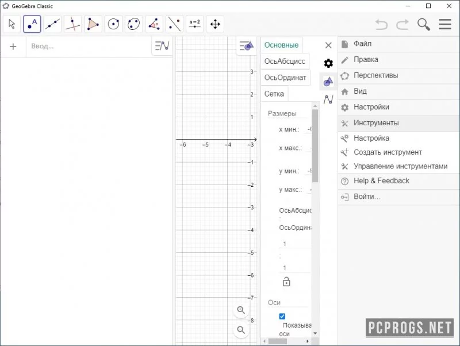Select the Move Graphics View tool

[215, 24]
